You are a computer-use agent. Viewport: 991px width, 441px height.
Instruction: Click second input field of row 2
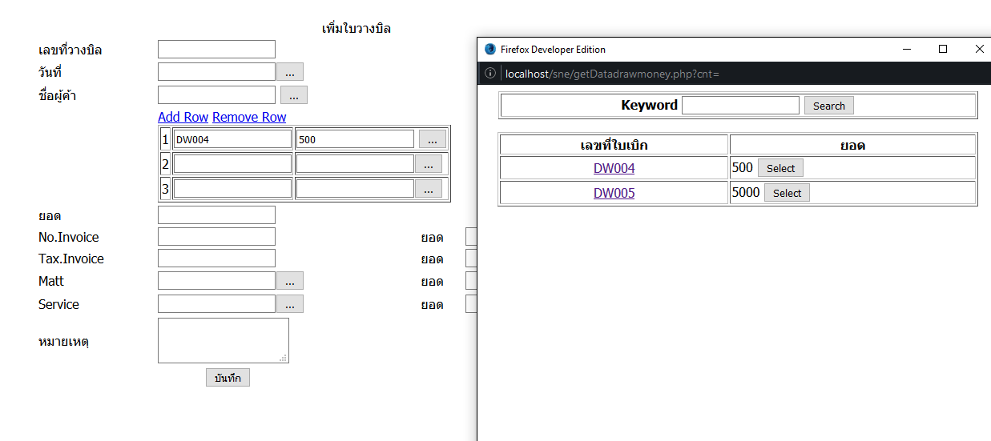pos(355,164)
